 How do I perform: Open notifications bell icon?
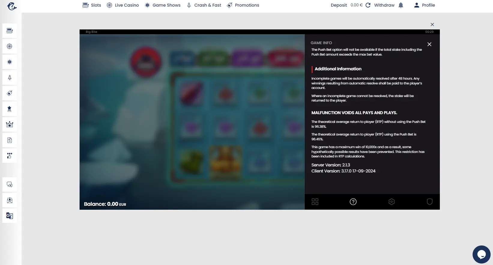click(401, 5)
